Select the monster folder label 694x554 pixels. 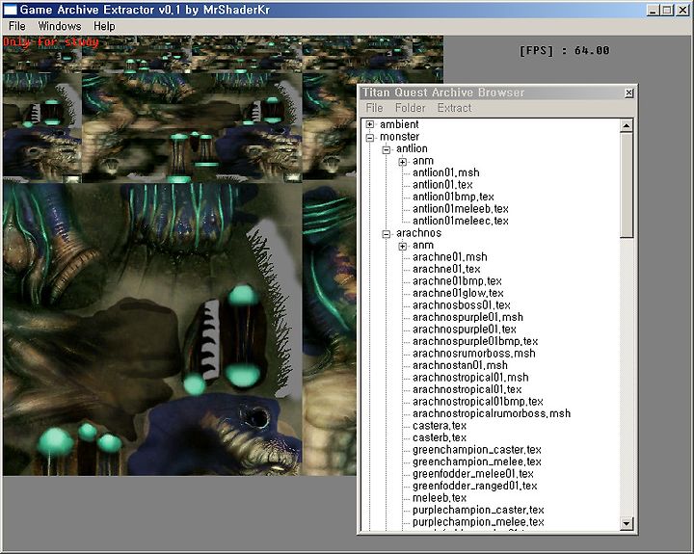point(399,136)
